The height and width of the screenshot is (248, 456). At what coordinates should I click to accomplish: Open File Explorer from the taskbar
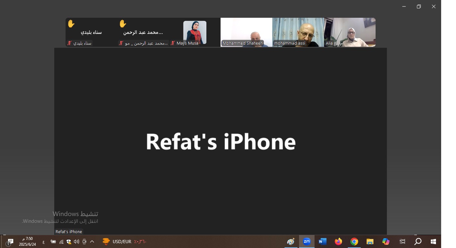click(370, 242)
